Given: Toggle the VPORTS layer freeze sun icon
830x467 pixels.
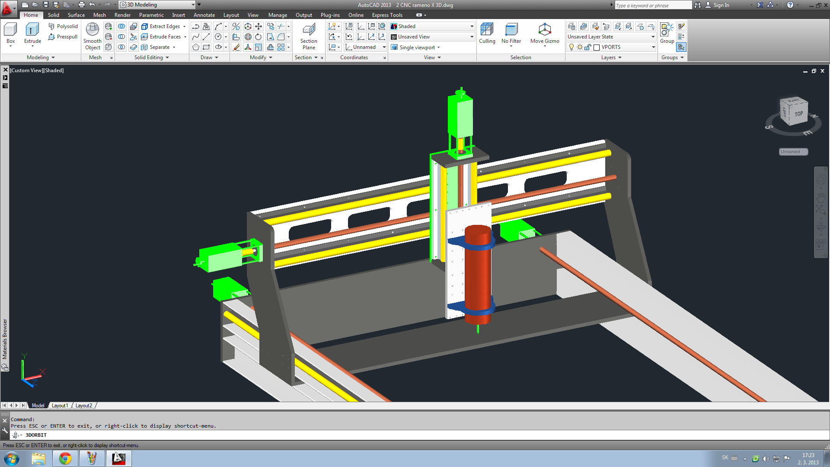Looking at the screenshot, I should [x=580, y=47].
